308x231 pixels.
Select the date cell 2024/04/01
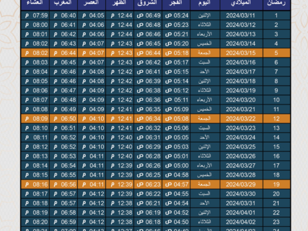tap(241, 213)
